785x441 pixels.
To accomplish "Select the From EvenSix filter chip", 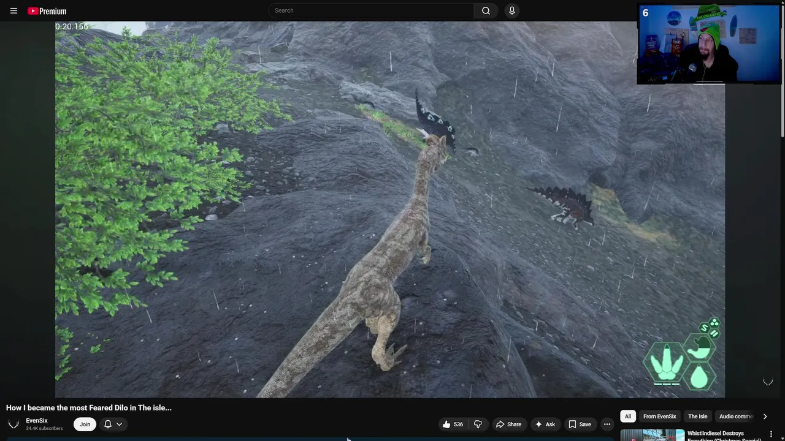I will (659, 417).
